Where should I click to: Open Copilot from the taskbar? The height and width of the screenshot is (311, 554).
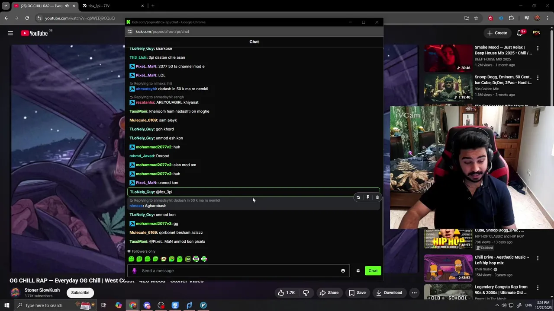coord(118,305)
